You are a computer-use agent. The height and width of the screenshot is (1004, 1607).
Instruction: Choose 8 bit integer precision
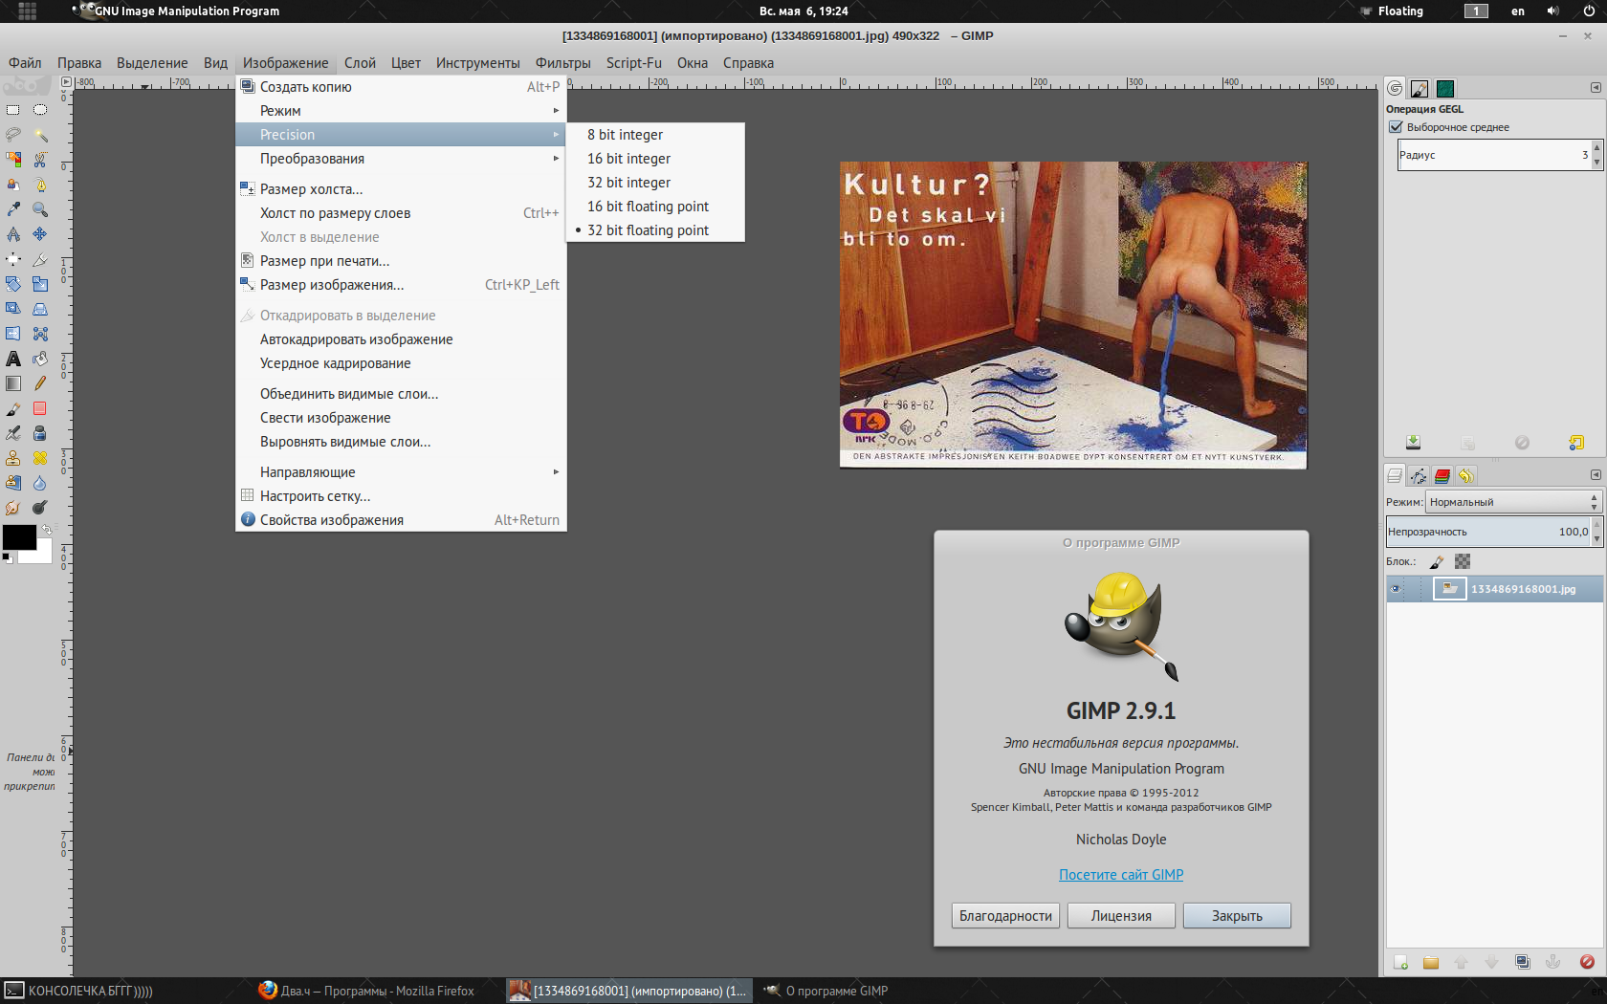pos(655,135)
